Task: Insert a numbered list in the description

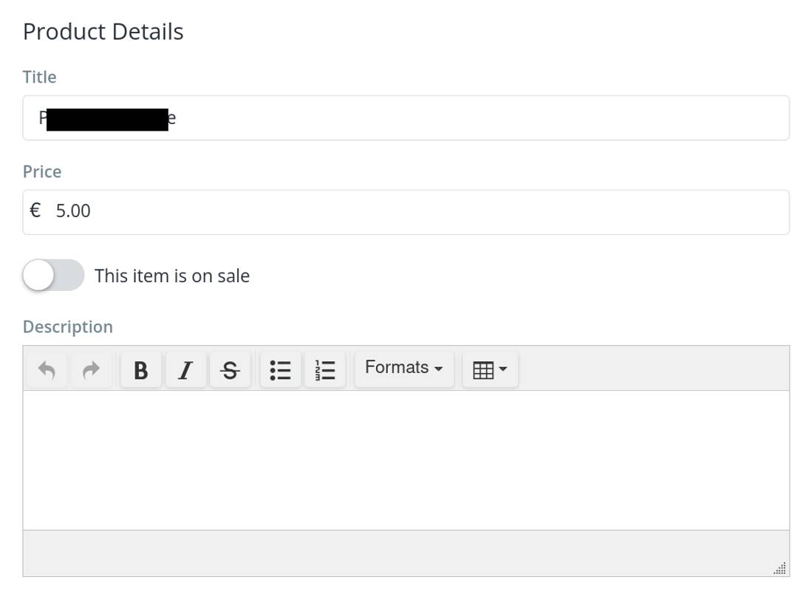Action: (325, 369)
